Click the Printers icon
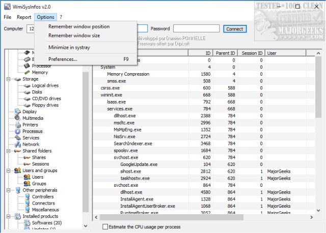Image resolution: width=326 pixels, height=233 pixels. point(18,125)
